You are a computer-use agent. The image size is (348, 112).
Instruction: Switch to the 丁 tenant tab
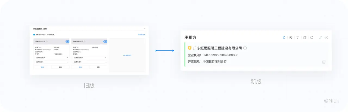click(298, 37)
